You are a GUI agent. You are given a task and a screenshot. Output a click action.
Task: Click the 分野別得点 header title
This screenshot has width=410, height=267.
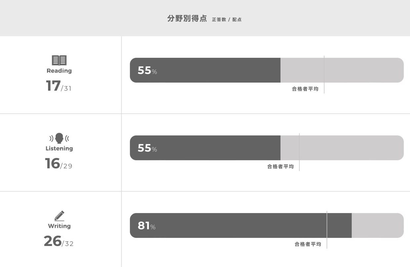tap(187, 19)
